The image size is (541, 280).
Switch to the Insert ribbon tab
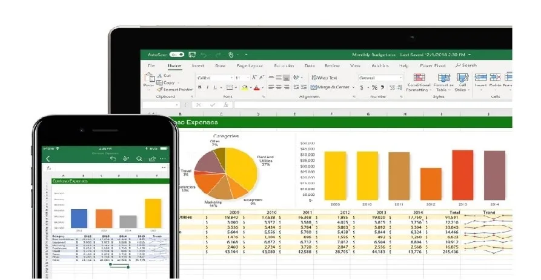[198, 65]
